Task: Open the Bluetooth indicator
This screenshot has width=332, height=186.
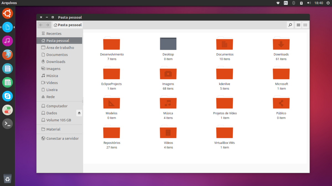Action: (x=294, y=3)
